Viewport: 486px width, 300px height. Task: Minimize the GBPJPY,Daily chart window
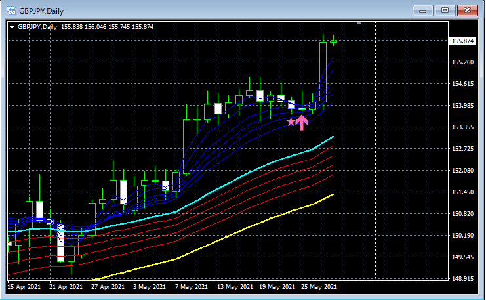coord(422,11)
